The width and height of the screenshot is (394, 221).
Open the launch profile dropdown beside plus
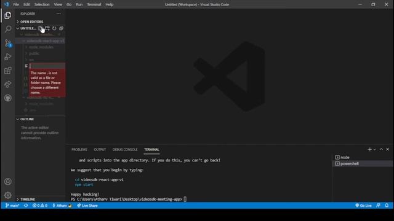click(375, 150)
